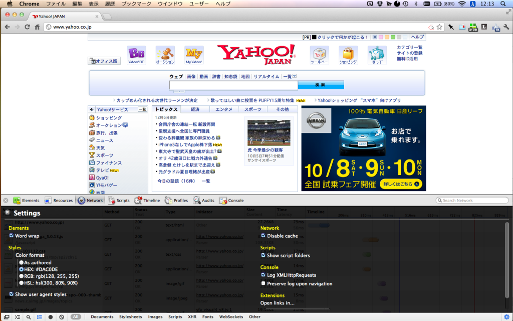Open the Elements panel in DevTools
513x321 pixels.
26,201
